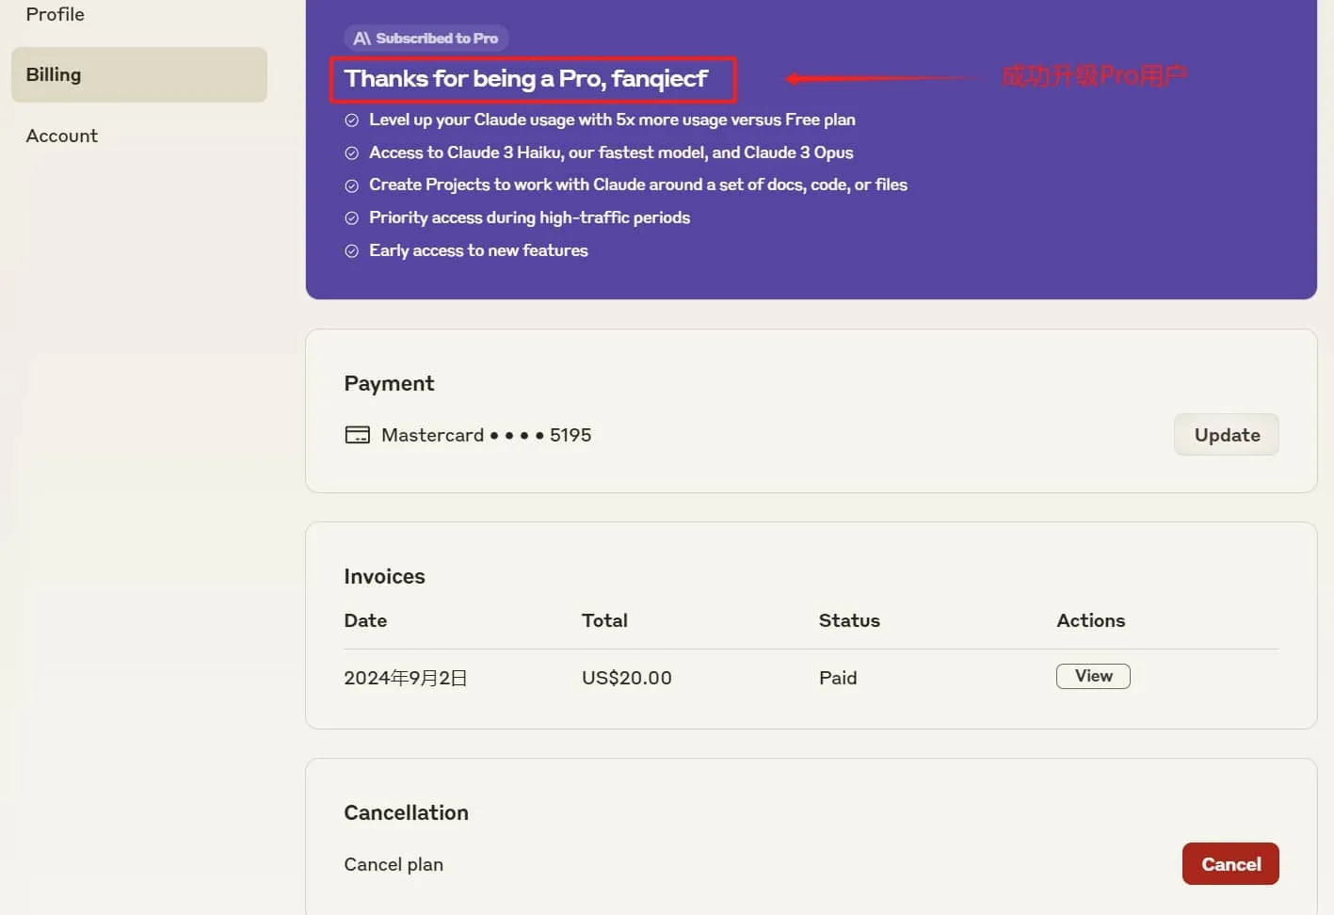The image size is (1334, 915).
Task: Click the check icon beside Claude 3 Haiku line
Action: (x=352, y=153)
